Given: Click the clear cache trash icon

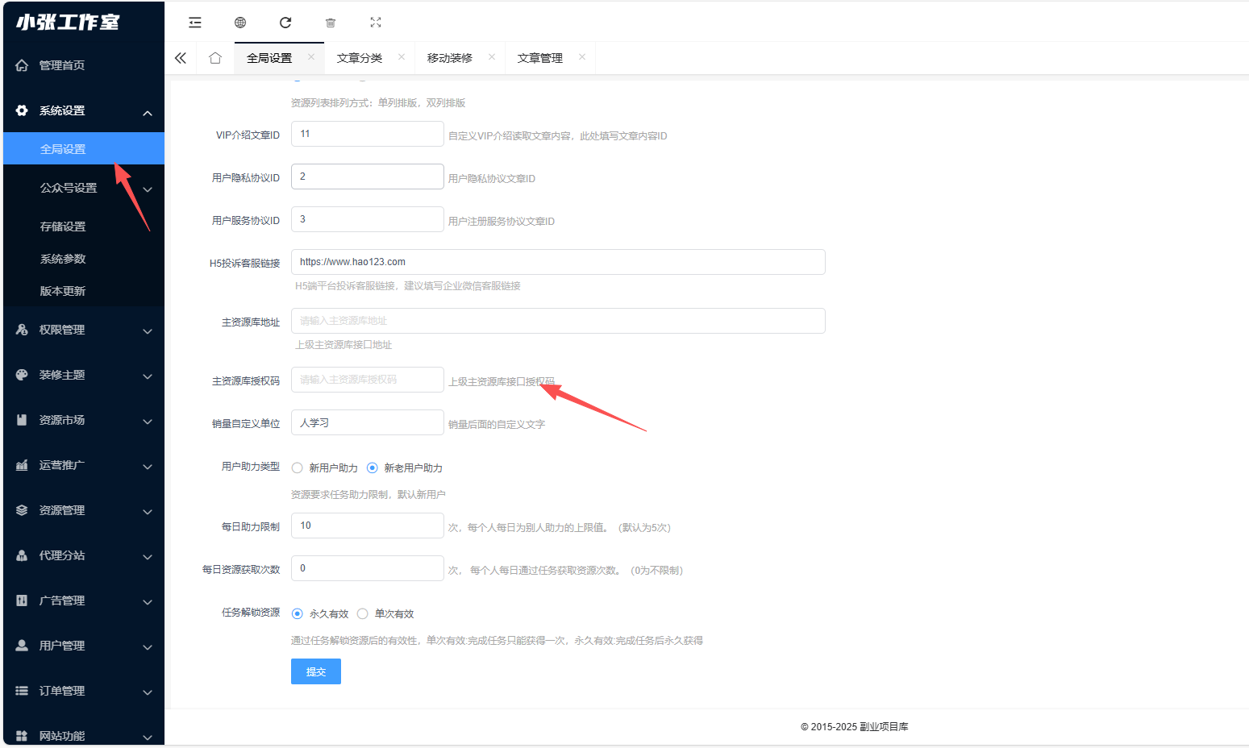Looking at the screenshot, I should pos(330,22).
